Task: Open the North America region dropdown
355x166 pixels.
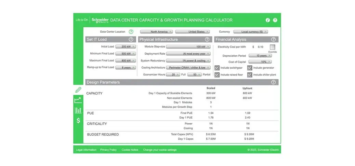Action: pos(156,32)
